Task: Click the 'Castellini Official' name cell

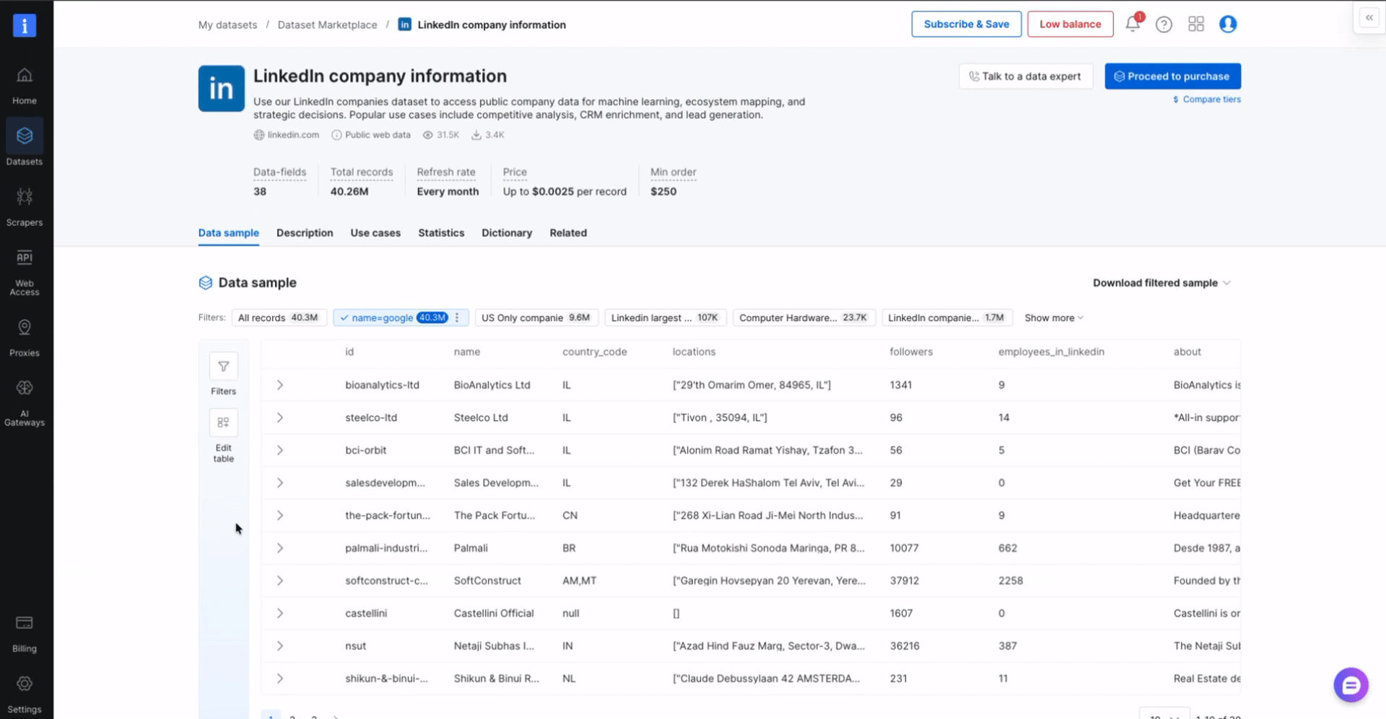Action: pos(494,613)
